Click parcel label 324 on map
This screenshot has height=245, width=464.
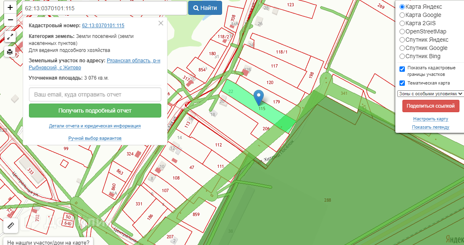coord(130,154)
